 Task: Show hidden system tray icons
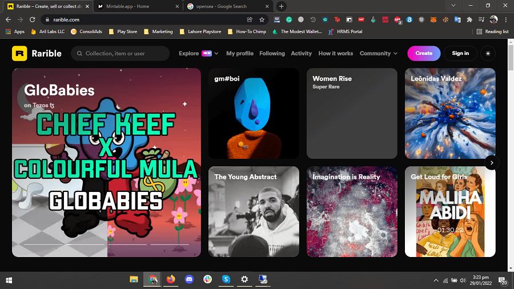click(x=436, y=280)
